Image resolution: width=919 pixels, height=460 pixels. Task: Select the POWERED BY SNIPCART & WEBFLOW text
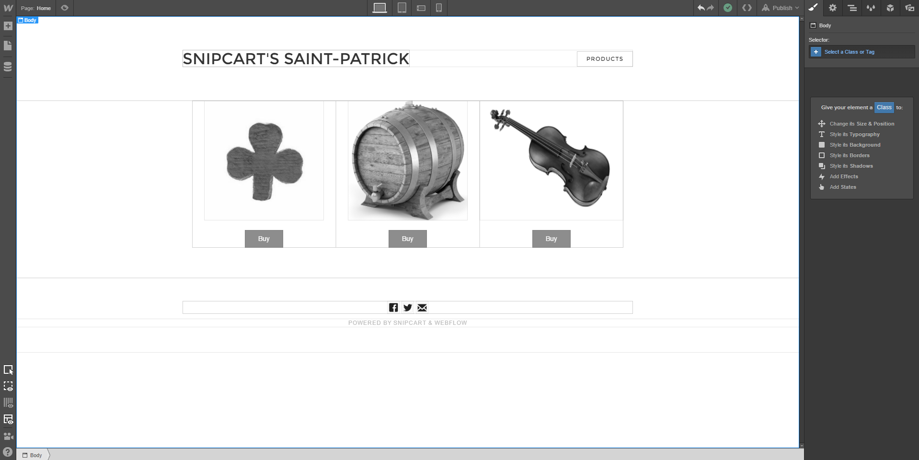pos(408,323)
